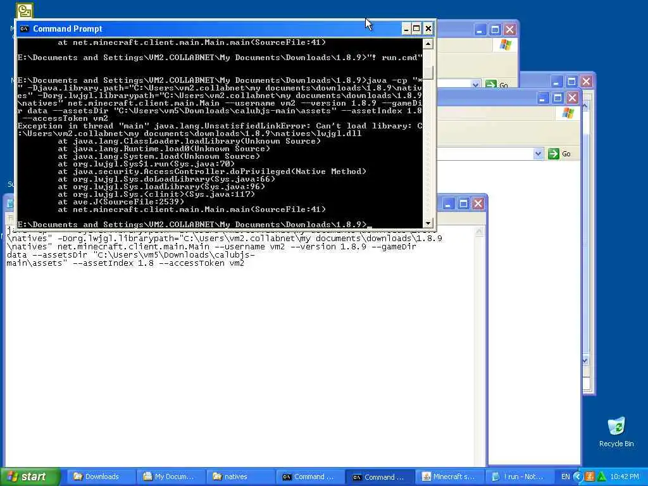Activate the second Command Prompt taskbar button
This screenshot has height=486, width=648.
tap(380, 477)
